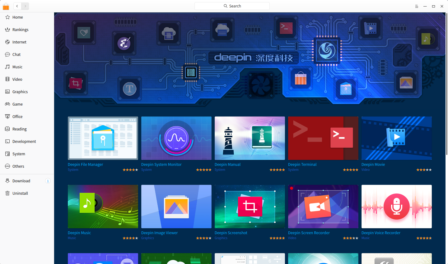Click the vertical scrollbar
The width and height of the screenshot is (448, 264).
pyautogui.click(x=447, y=84)
